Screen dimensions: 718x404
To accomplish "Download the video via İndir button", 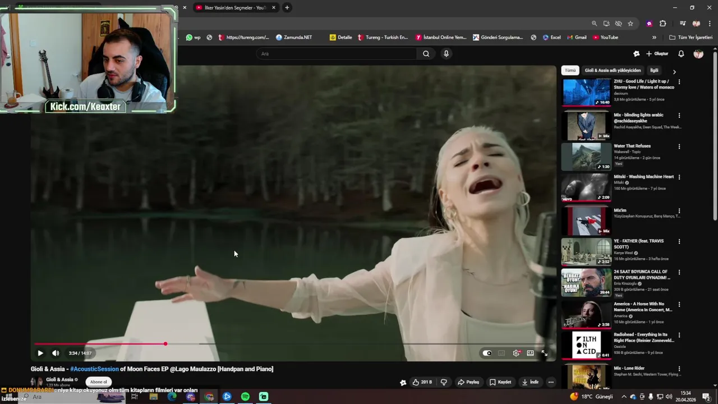I will pos(530,382).
